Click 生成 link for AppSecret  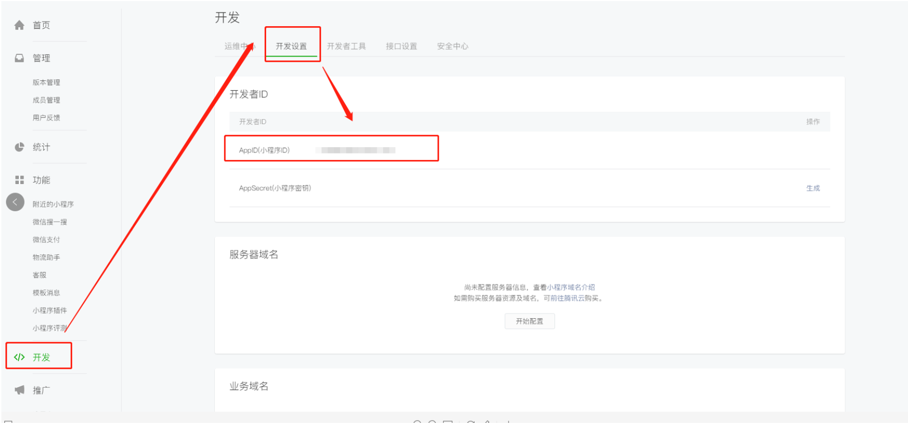pos(813,188)
